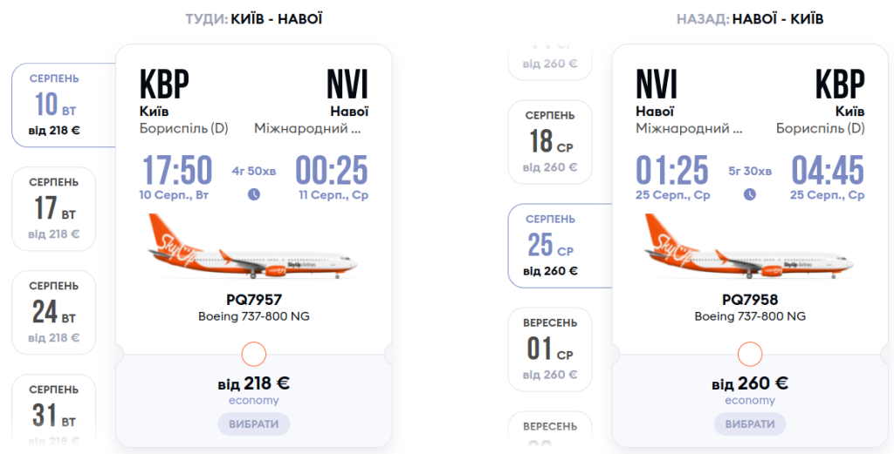The height and width of the screenshot is (454, 894).
Task: Pick return date 01 Вересень
Action: pos(550,349)
